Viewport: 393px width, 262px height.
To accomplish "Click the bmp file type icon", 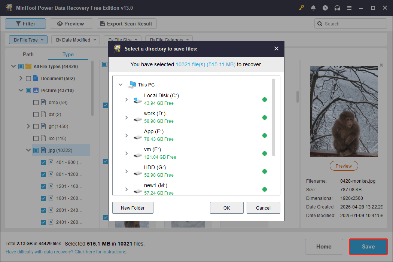I will click(43, 102).
